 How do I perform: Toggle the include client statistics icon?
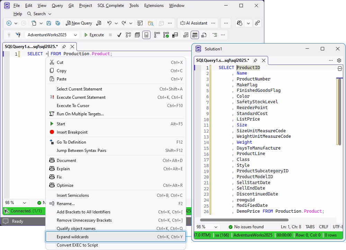[175, 35]
